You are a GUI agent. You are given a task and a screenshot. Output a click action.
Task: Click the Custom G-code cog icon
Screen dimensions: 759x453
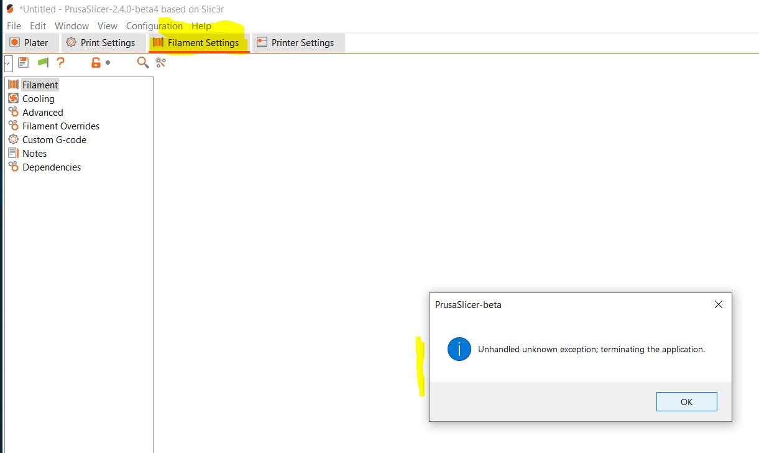13,139
